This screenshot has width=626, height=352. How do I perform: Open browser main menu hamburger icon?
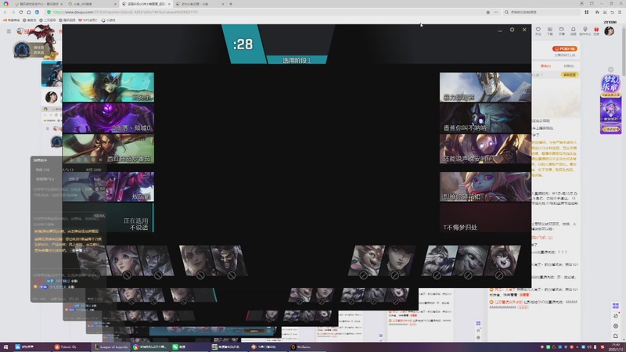coord(620,13)
